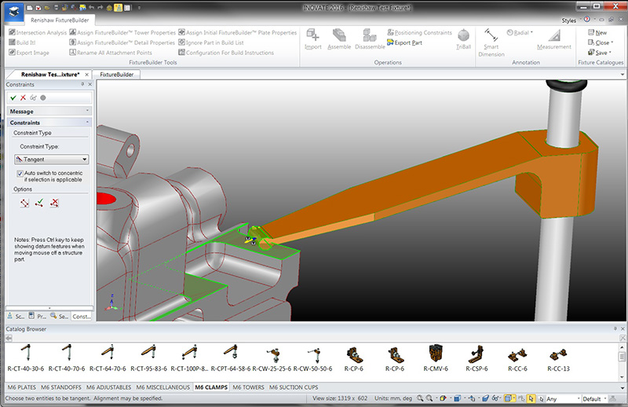Pick the R-CT-40-30-6 clamp item
628x407 pixels.
point(26,356)
